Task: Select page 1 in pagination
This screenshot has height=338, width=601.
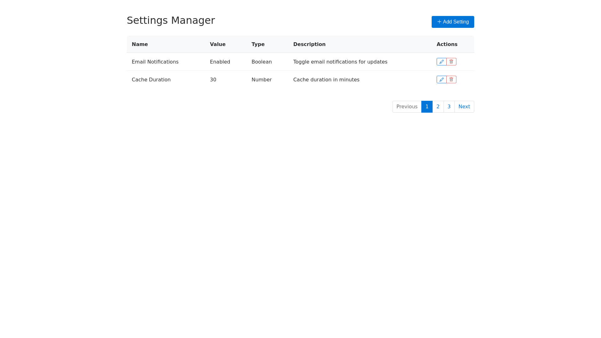Action: click(427, 107)
